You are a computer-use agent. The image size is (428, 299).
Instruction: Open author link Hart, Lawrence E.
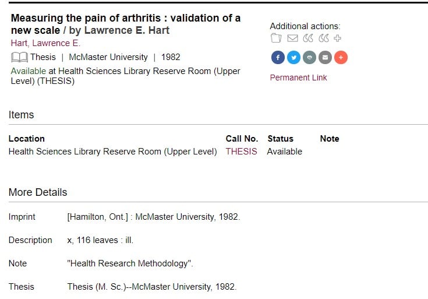point(45,43)
